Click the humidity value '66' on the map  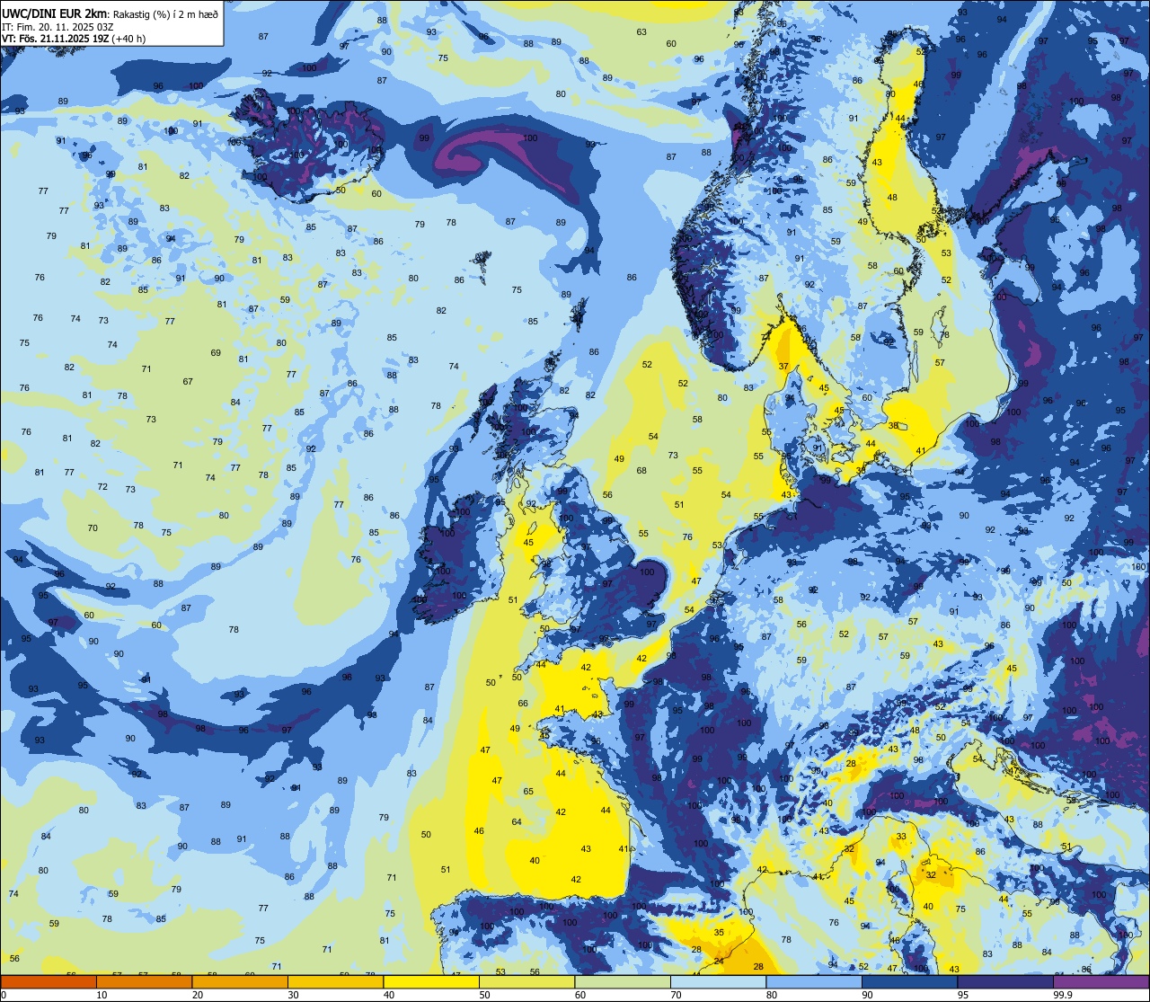pos(523,704)
